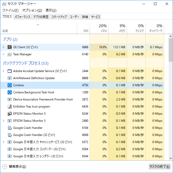173x173 pixels.
Task: Sort by the ネットワーク column header
Action: click(x=155, y=28)
